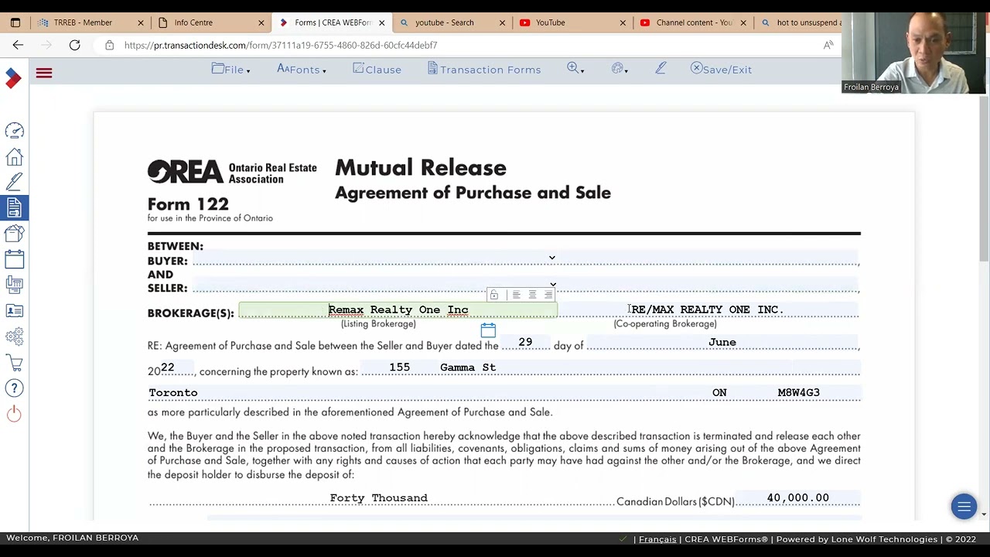990x557 pixels.
Task: Click the scrollbar down arrow
Action: (x=984, y=514)
